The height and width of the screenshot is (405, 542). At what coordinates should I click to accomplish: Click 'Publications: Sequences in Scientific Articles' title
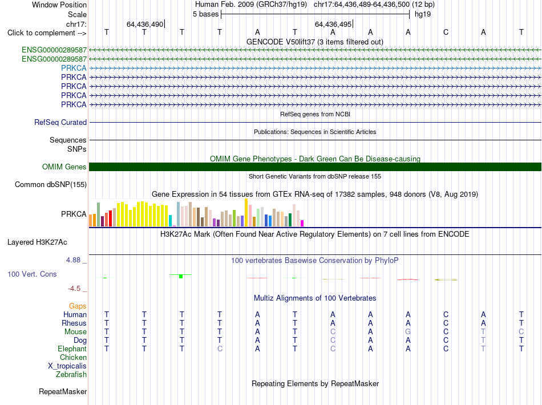pyautogui.click(x=315, y=132)
